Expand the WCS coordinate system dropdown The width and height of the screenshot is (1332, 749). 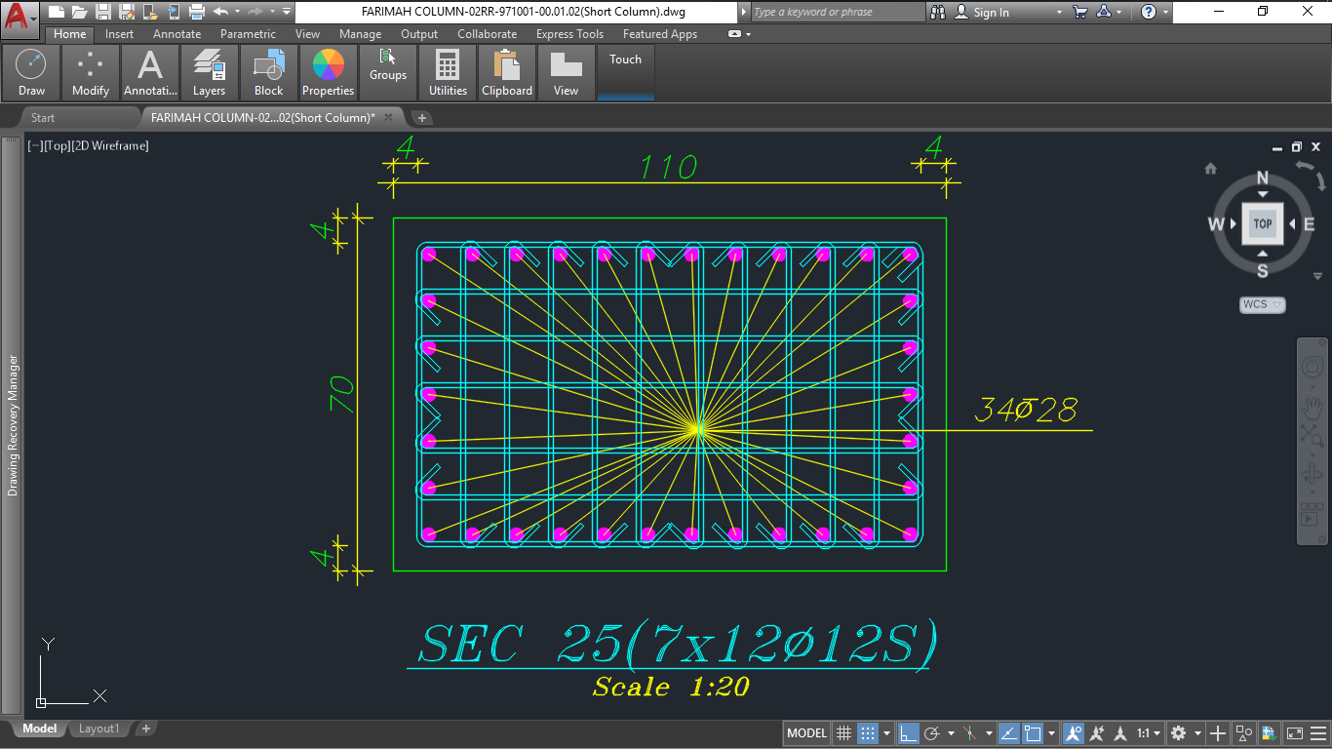1262,304
